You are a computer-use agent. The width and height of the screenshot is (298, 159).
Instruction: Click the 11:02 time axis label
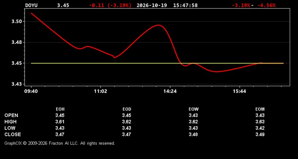coord(101,91)
